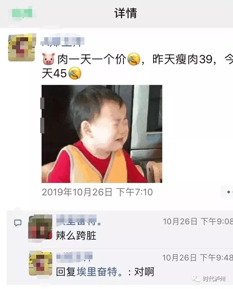Open first commenter's pixelated avatar
Screen dimensions: 233x289
coord(40,227)
